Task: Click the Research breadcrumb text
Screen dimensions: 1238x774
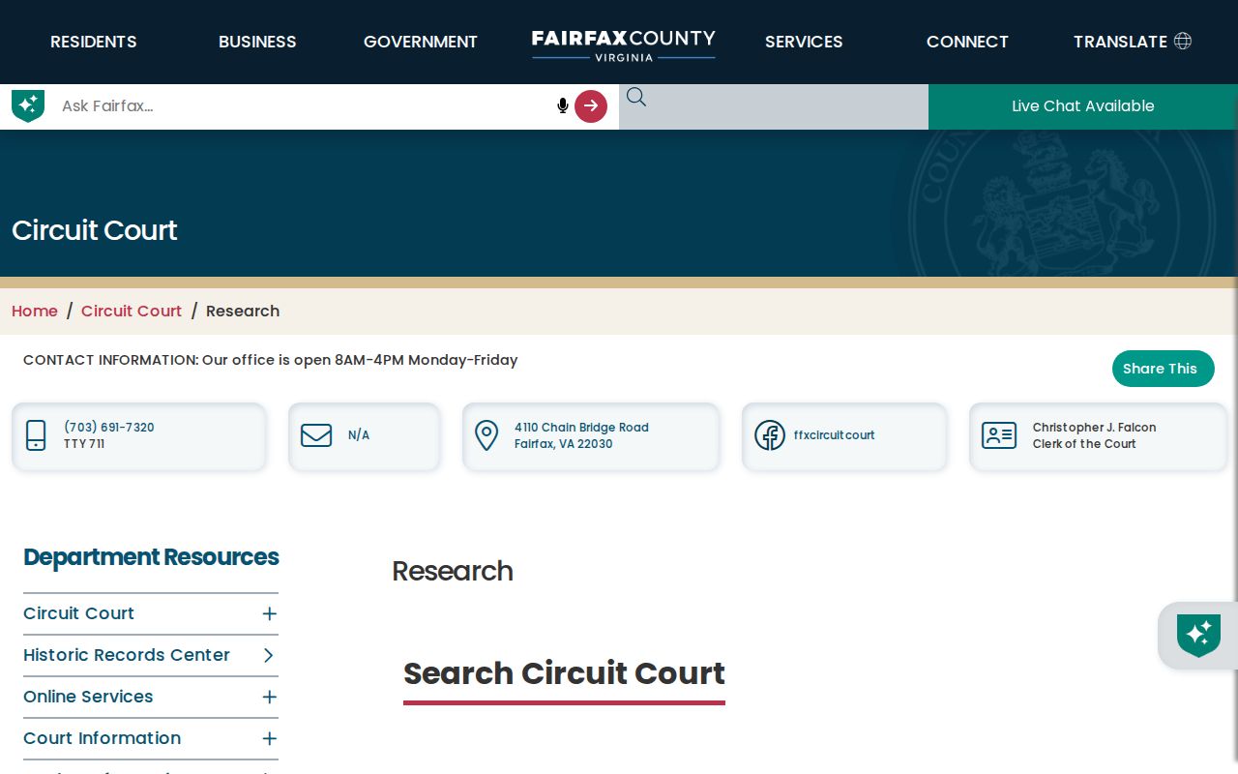Action: (x=243, y=311)
